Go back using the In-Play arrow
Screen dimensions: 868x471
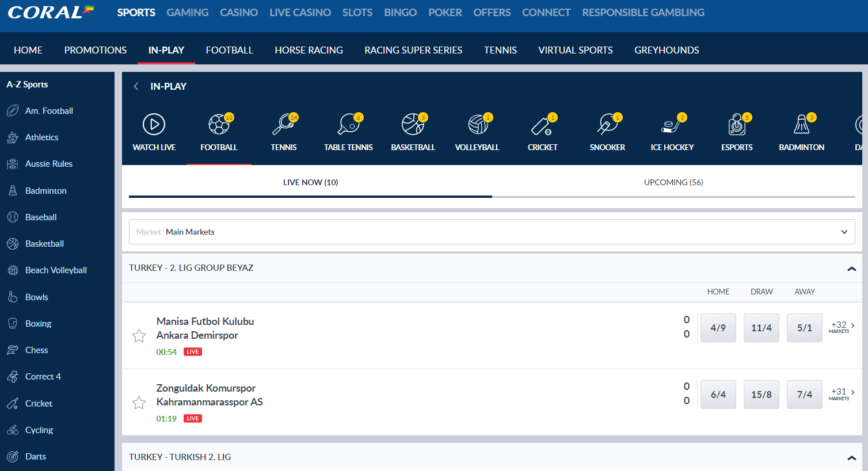pyautogui.click(x=136, y=86)
